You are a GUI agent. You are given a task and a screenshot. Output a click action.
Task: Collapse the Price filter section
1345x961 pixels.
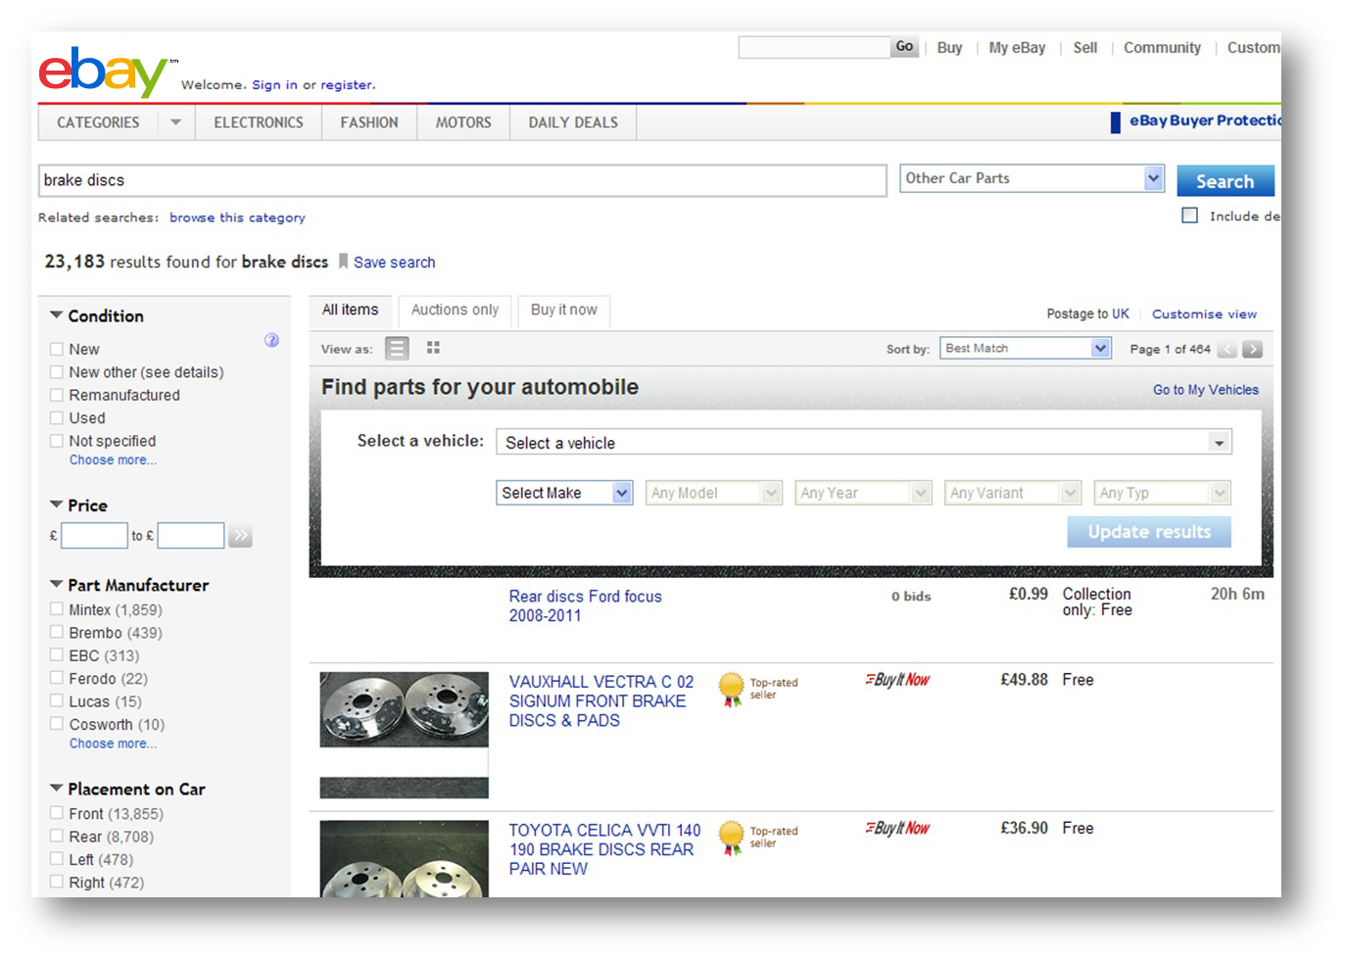(57, 505)
